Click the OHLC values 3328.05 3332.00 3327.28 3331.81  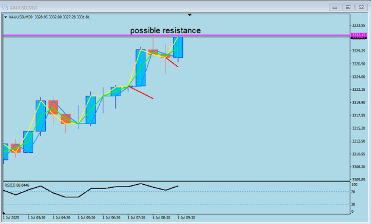(62, 17)
